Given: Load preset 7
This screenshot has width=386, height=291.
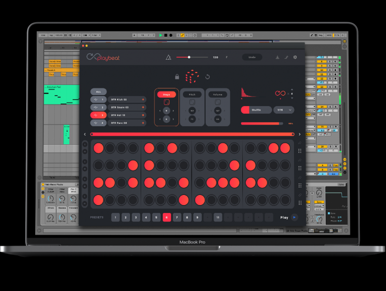Looking at the screenshot, I should [177, 218].
